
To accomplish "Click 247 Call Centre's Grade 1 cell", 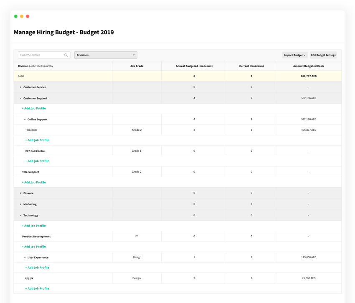I will [x=137, y=151].
